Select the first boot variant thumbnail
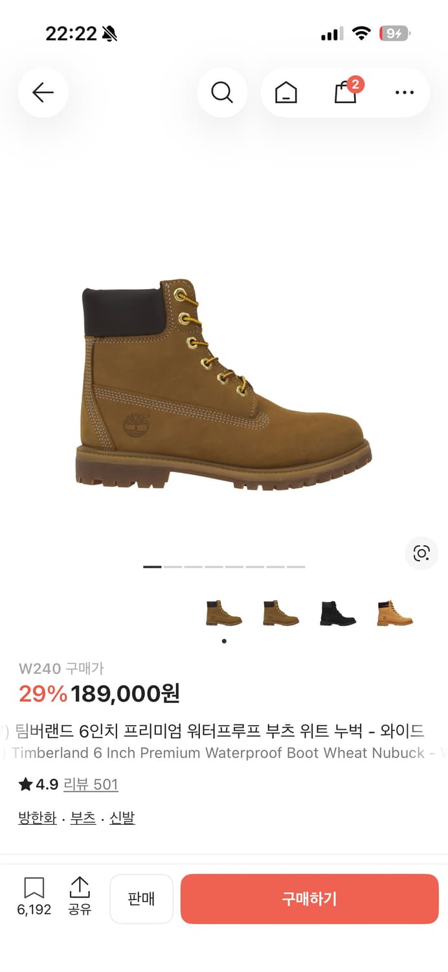448x972 pixels. (224, 613)
